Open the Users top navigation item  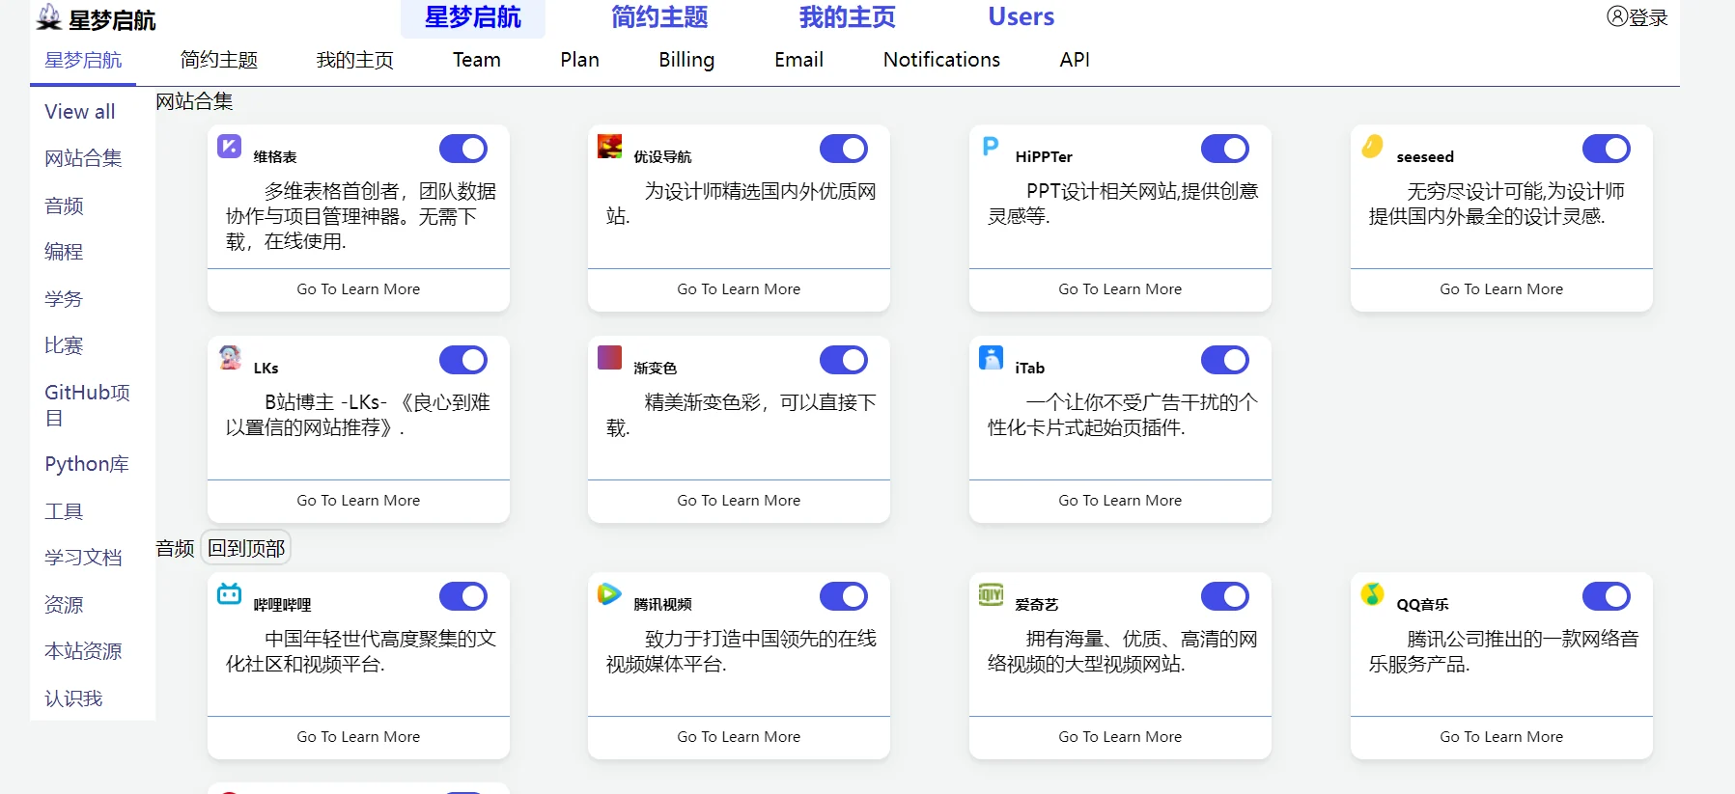pyautogui.click(x=1021, y=17)
